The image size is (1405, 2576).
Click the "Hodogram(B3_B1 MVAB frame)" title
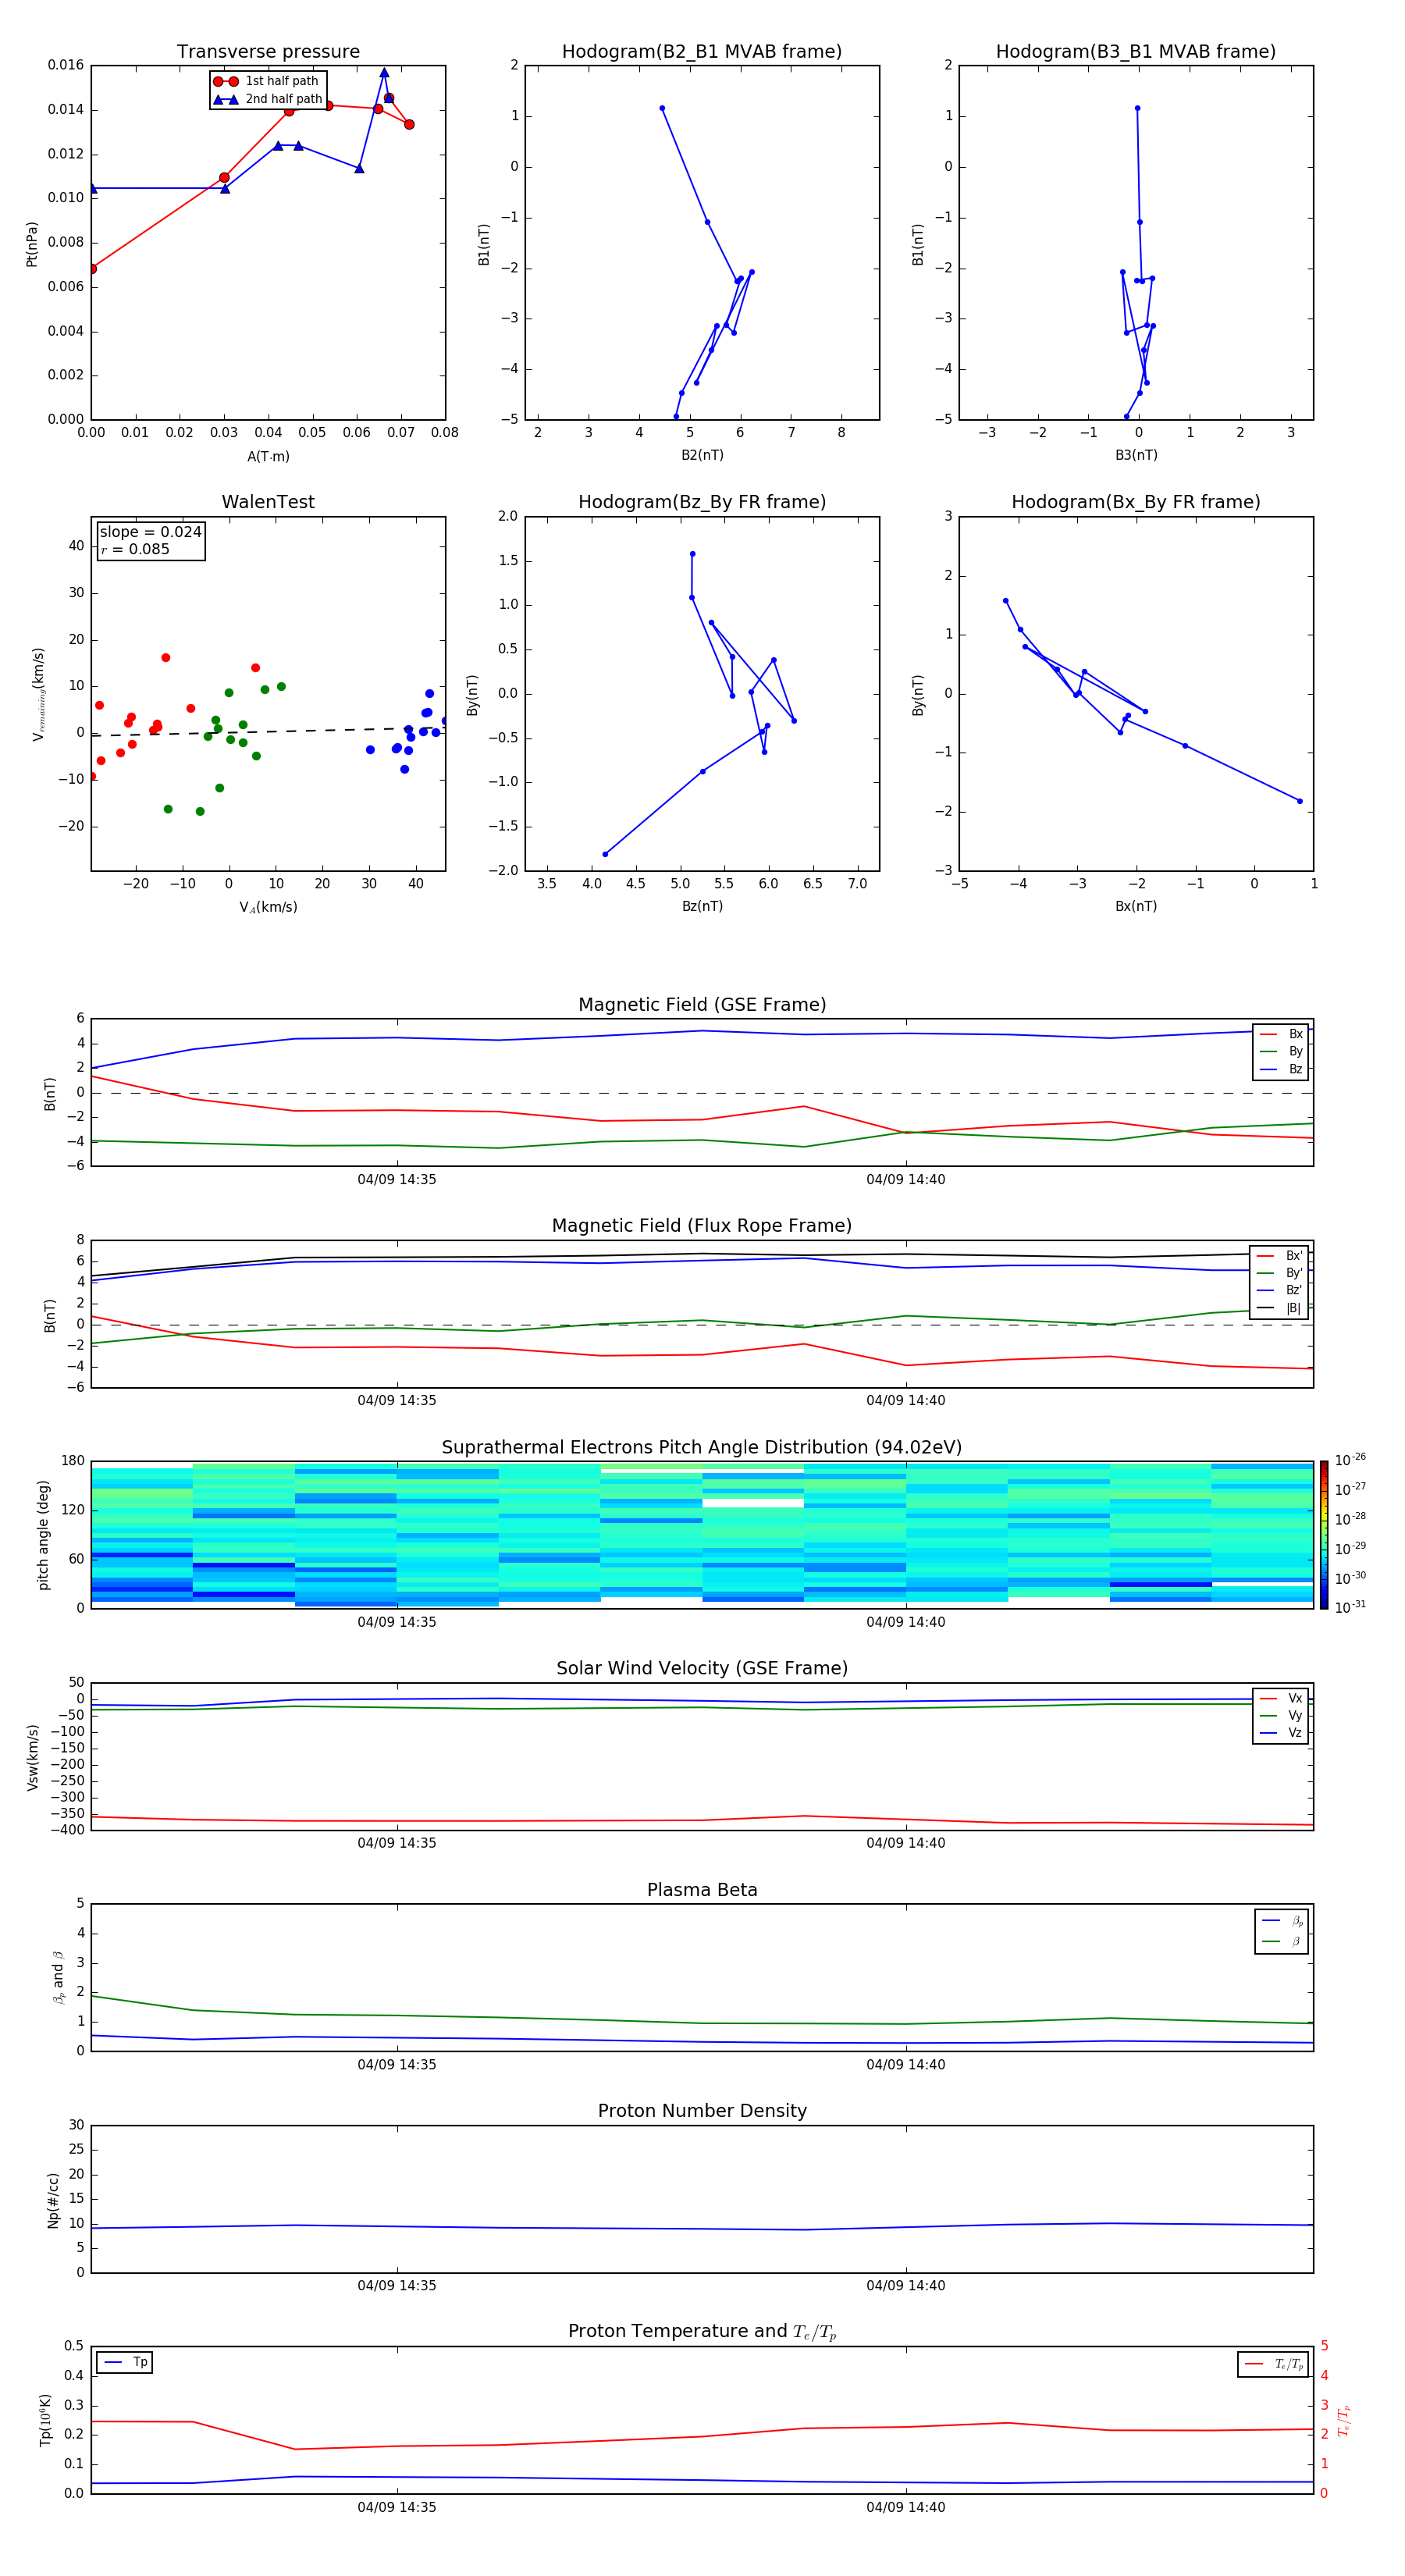tap(1136, 52)
